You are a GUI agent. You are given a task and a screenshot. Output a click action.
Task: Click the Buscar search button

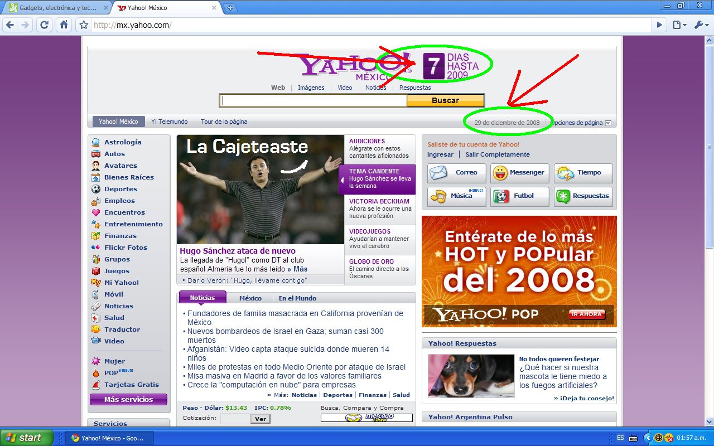(445, 100)
